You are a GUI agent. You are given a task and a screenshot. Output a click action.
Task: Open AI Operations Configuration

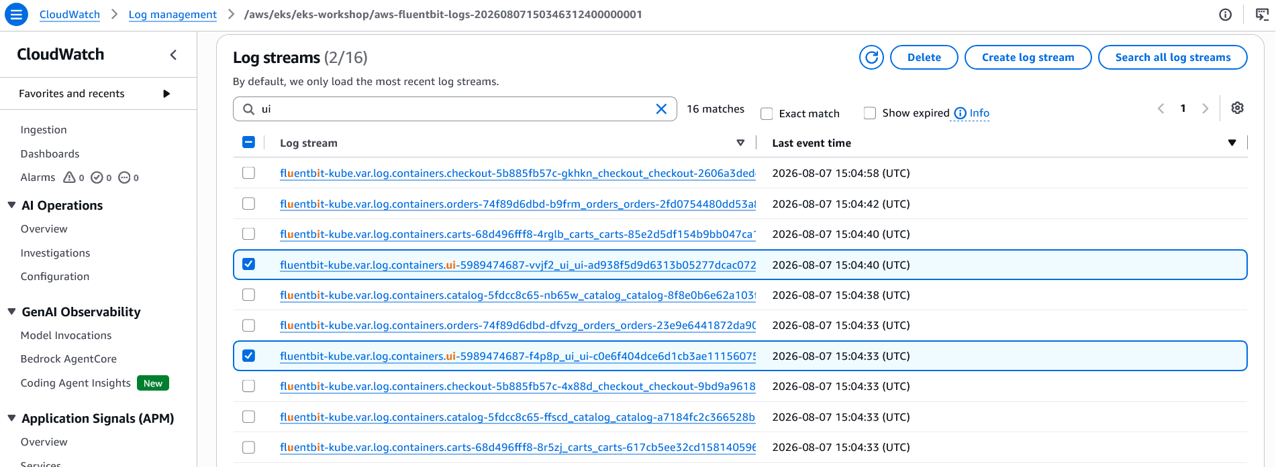click(x=55, y=277)
